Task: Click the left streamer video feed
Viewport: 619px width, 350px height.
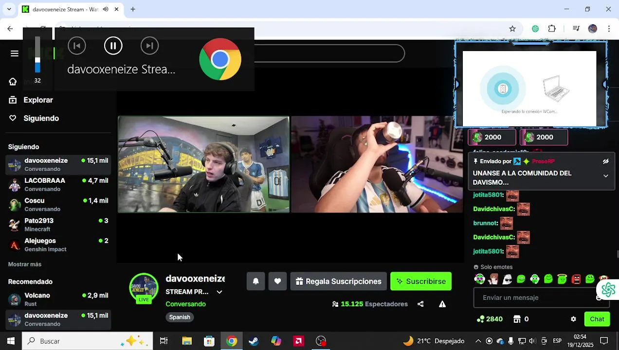Action: tap(204, 164)
